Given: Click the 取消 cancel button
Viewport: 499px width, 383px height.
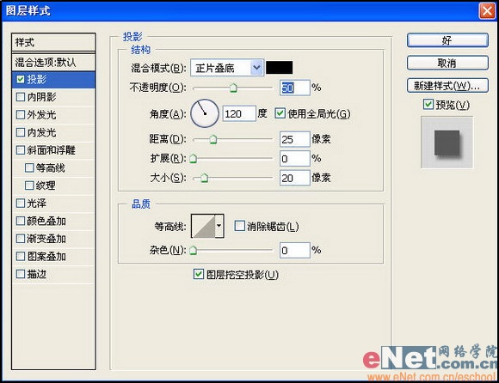Looking at the screenshot, I should (447, 63).
